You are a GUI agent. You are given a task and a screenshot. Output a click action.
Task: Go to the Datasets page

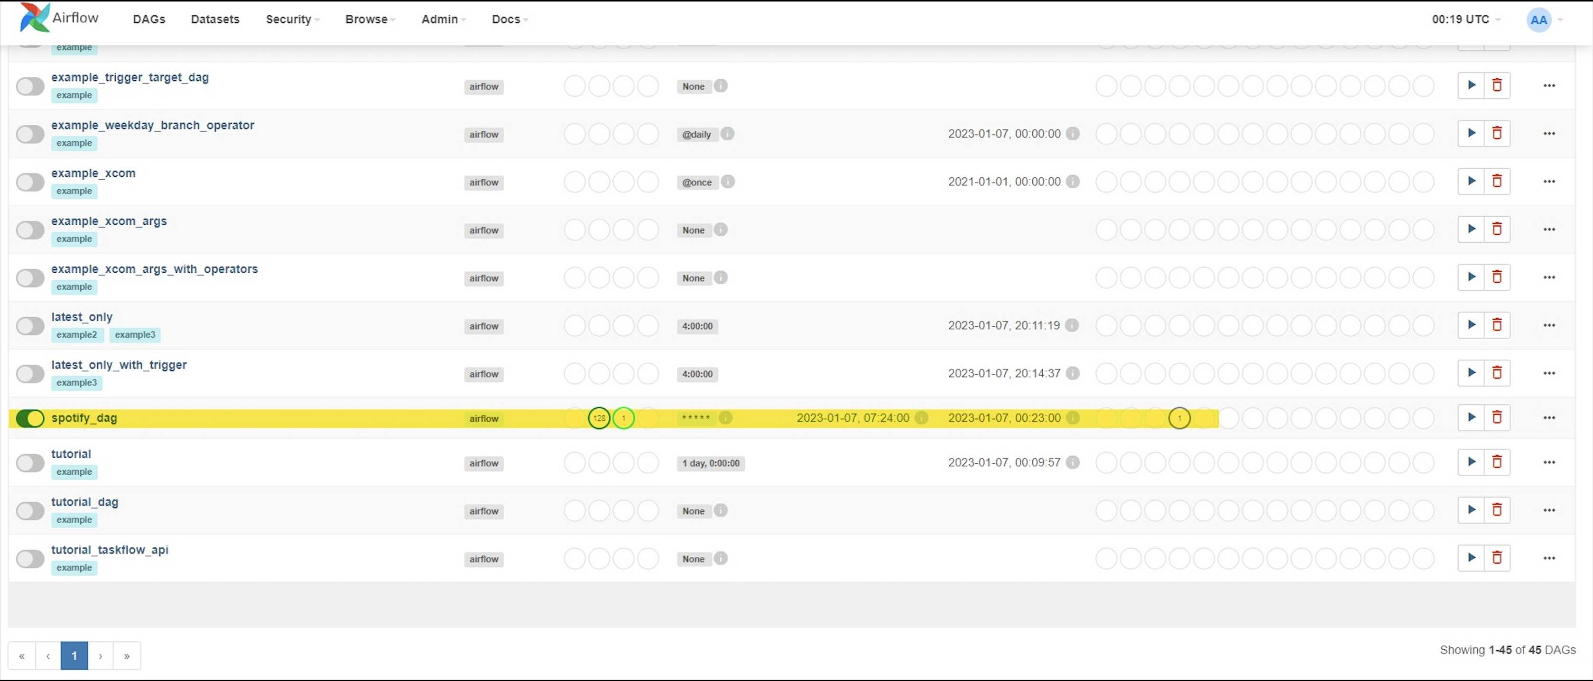tap(214, 19)
